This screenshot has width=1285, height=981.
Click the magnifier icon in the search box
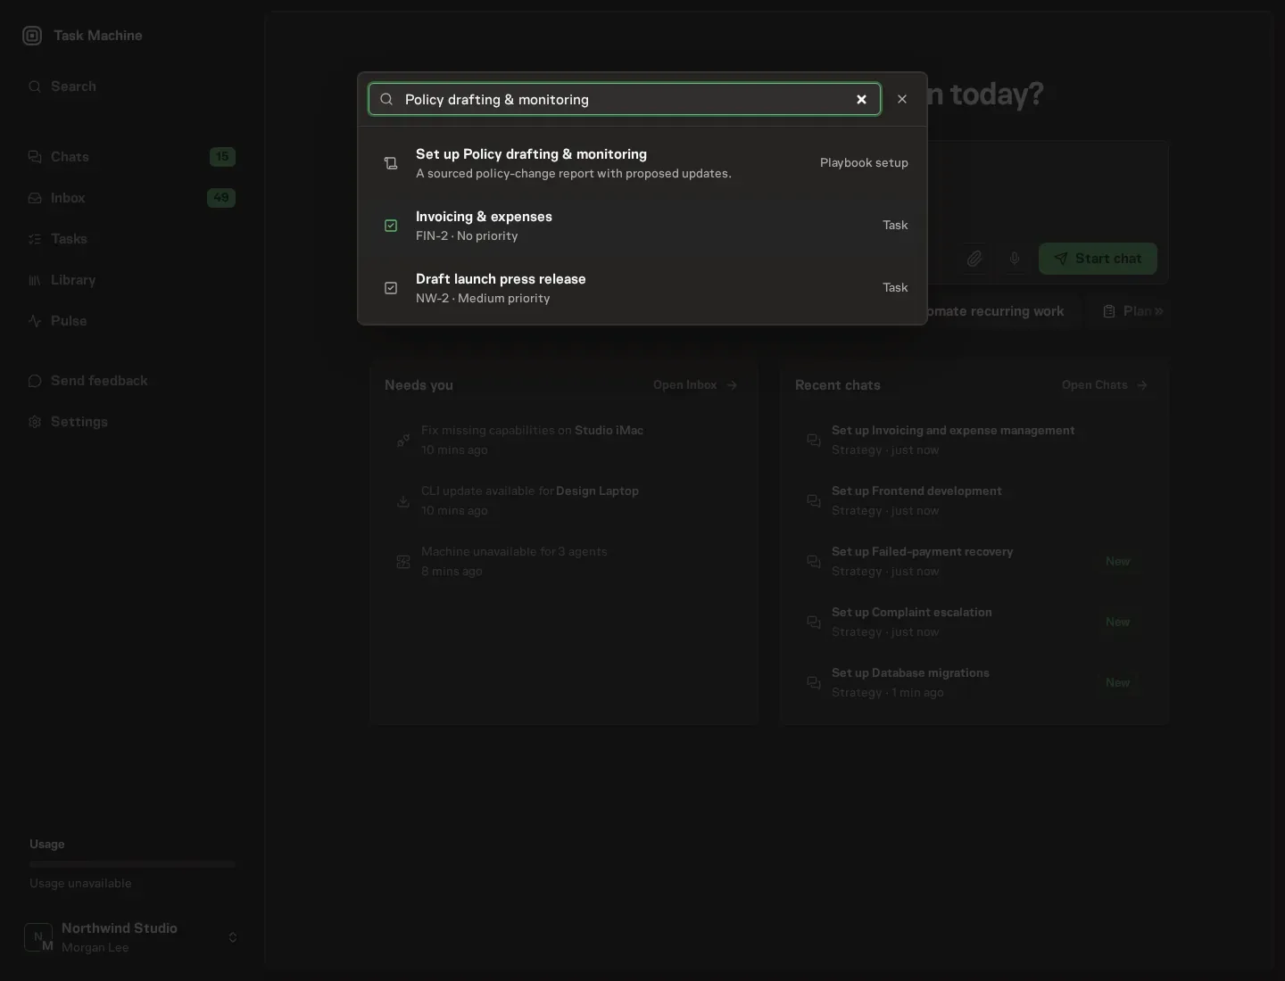coord(386,99)
